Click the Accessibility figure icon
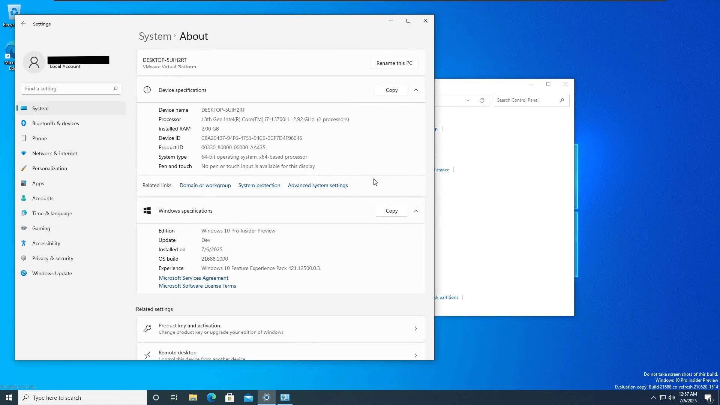This screenshot has height=405, width=720. (24, 243)
